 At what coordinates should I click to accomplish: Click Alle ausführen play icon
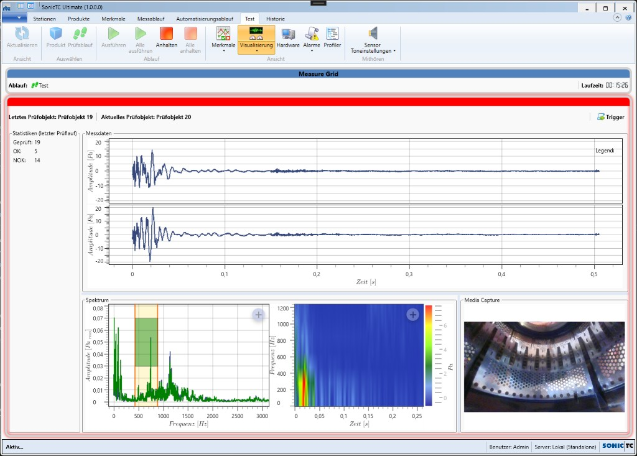pyautogui.click(x=140, y=34)
